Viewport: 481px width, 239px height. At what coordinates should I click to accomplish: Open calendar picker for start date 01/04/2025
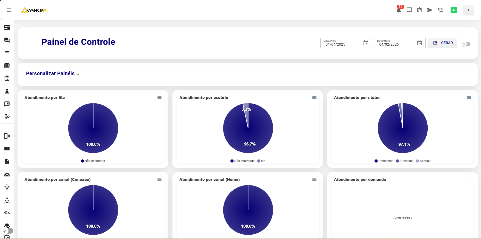(x=366, y=43)
